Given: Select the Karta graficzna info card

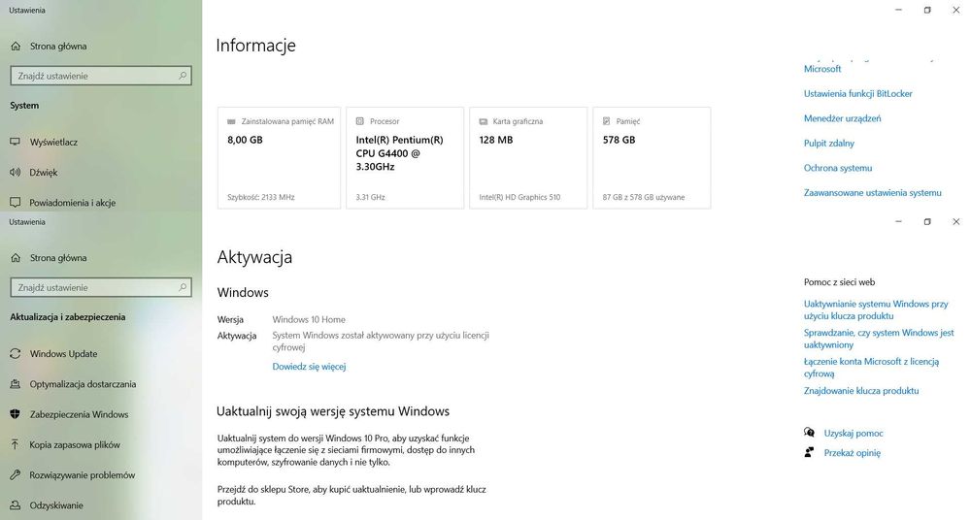Looking at the screenshot, I should [x=528, y=157].
